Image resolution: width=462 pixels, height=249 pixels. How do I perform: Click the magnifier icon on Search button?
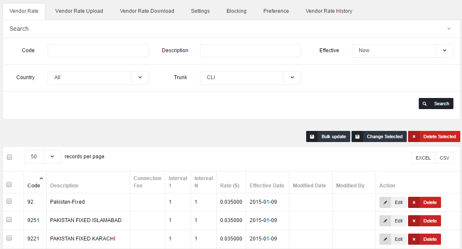(425, 104)
